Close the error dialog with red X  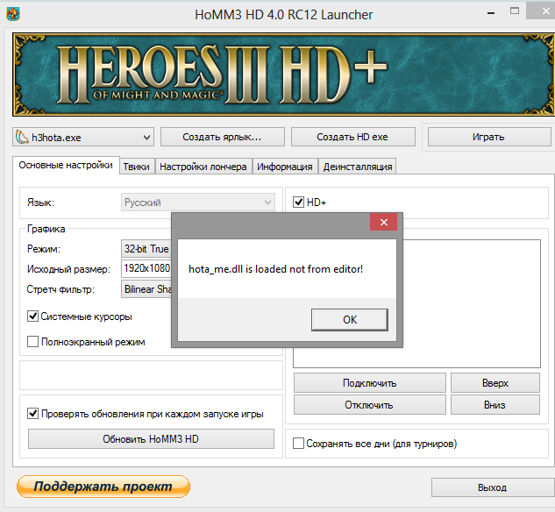[x=384, y=222]
